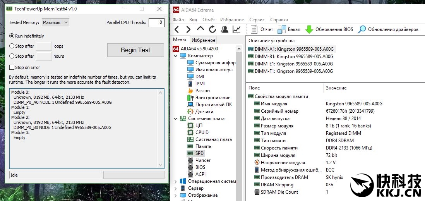Click the Отчёт report toolbar button
Image resolution: width=425 pixels, height=201 pixels.
[262, 29]
